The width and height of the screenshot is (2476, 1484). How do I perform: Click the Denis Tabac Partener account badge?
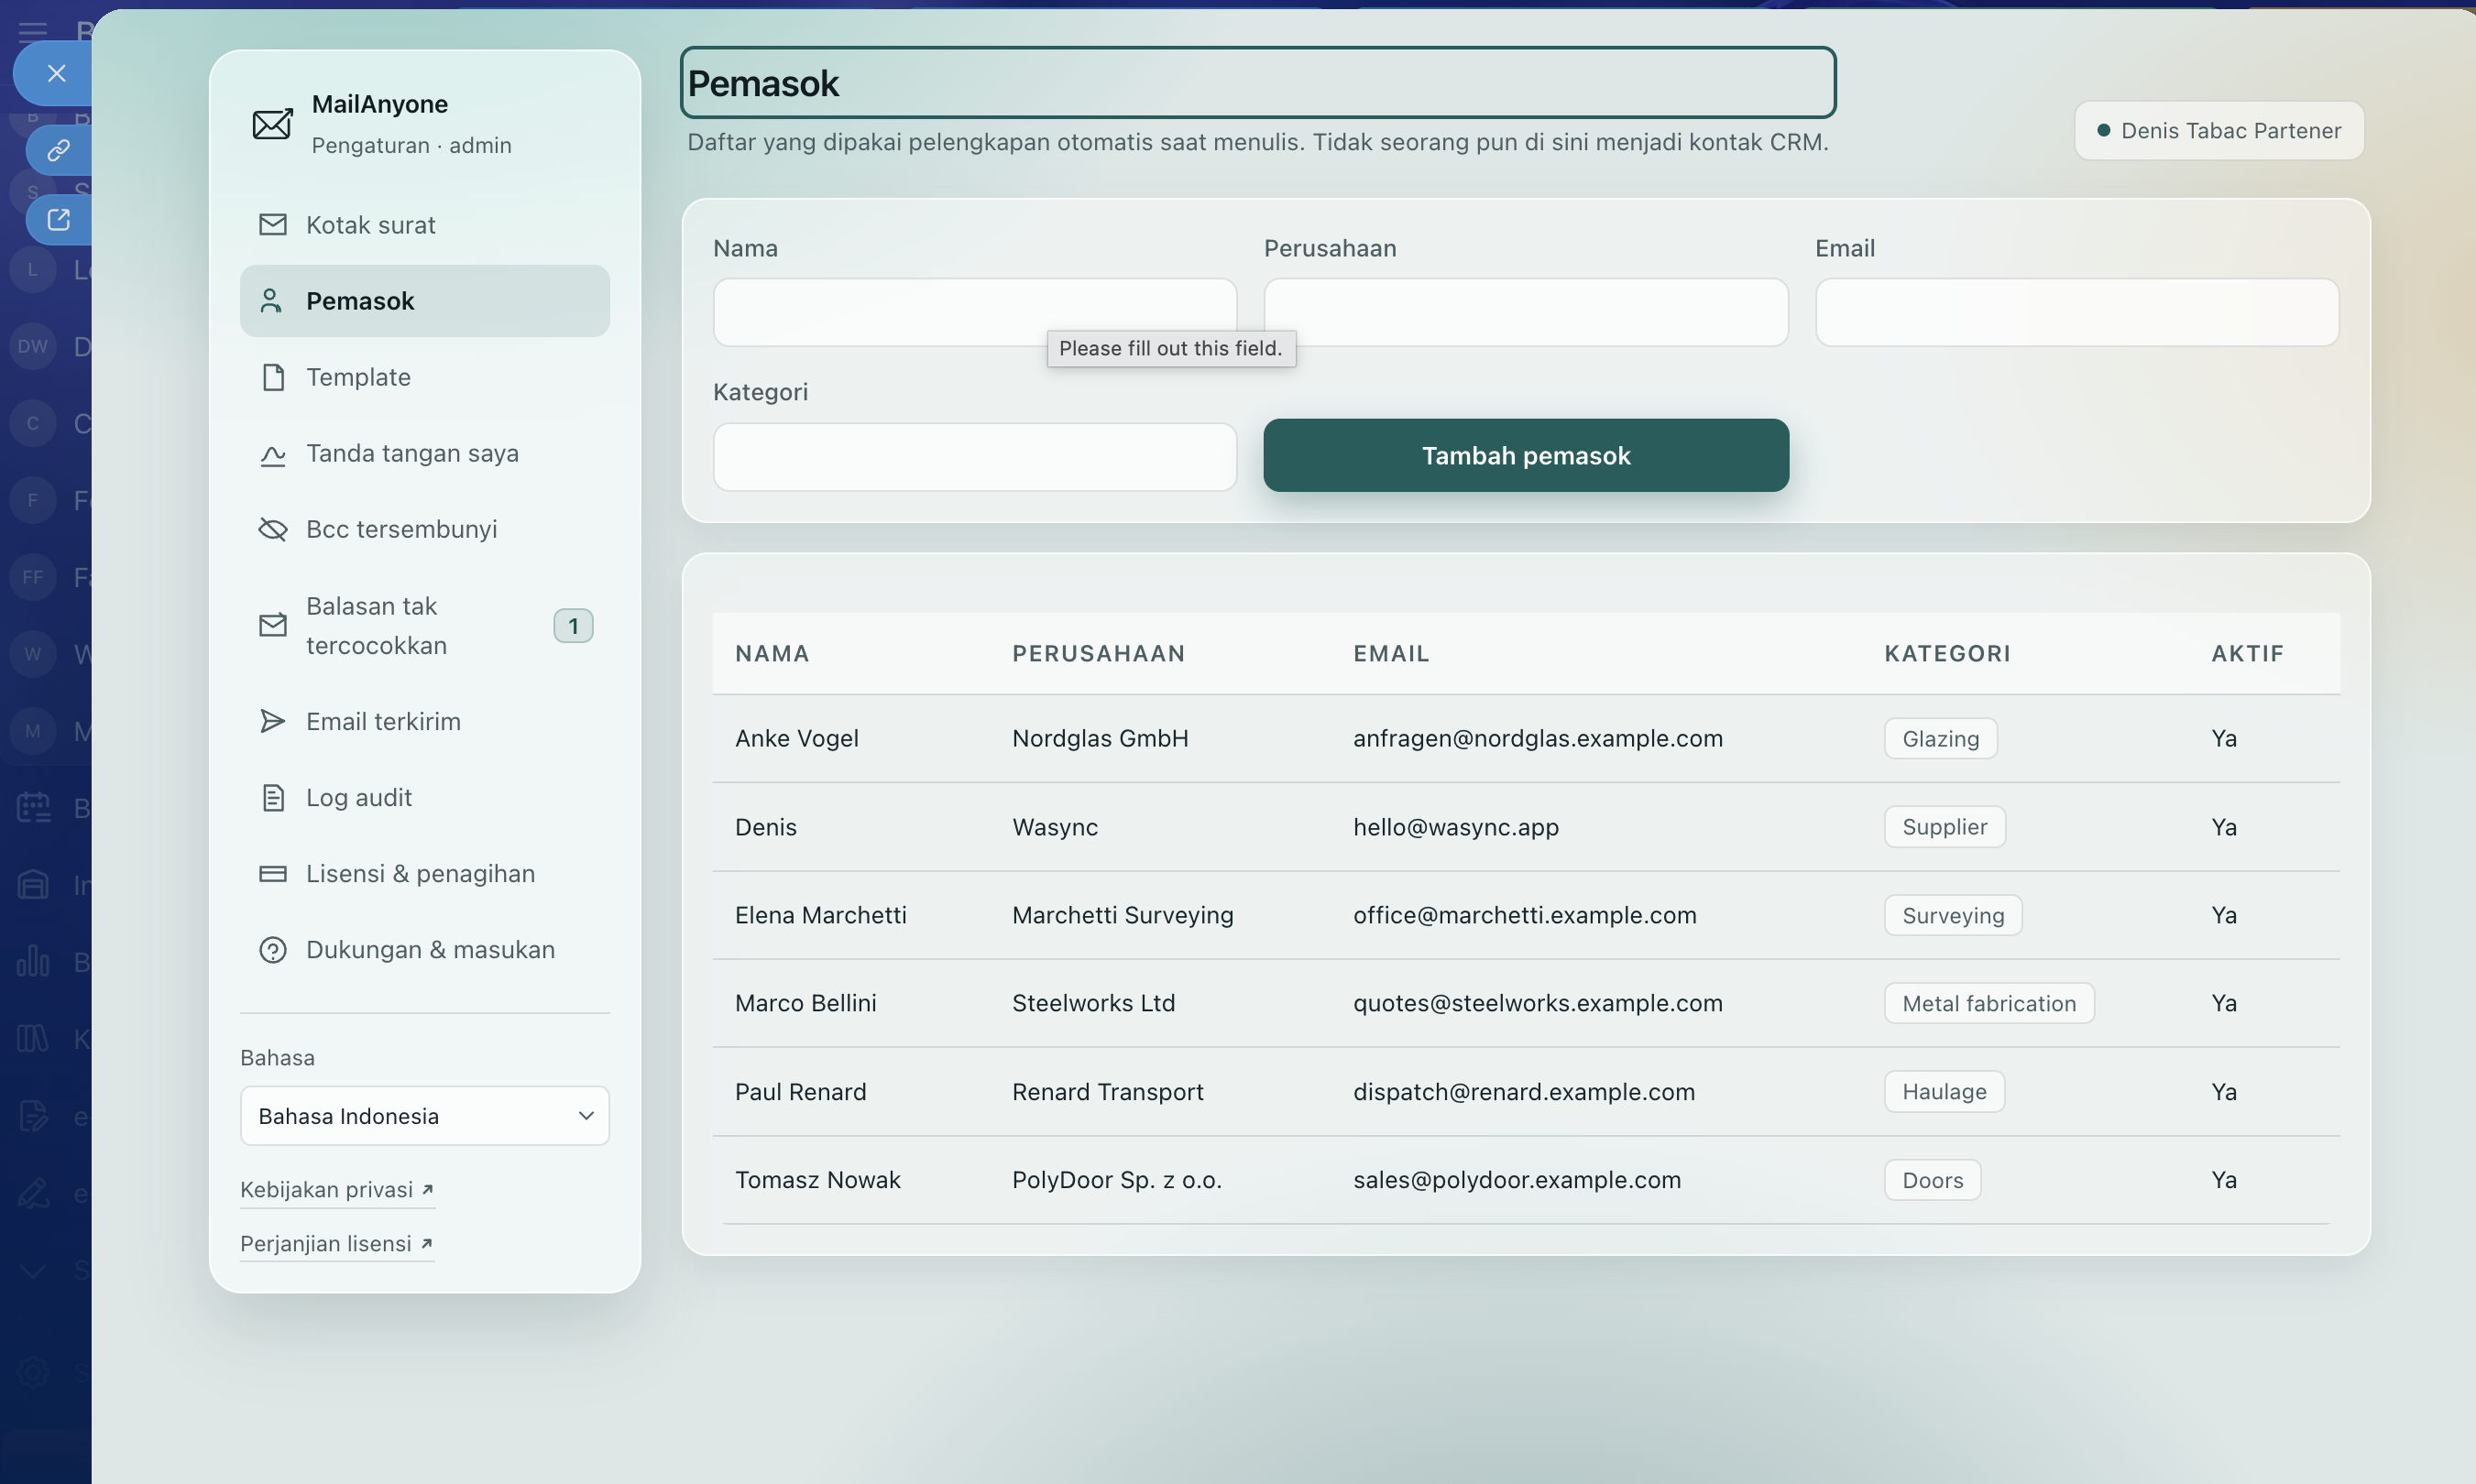coord(2219,131)
